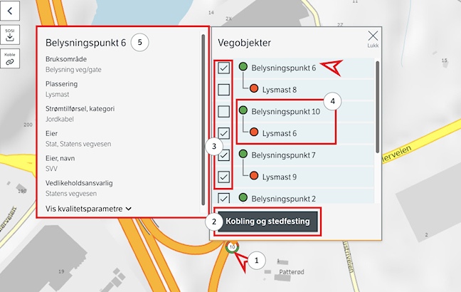
Task: Select Belysningspunkt 10 in object list
Action: coord(285,112)
